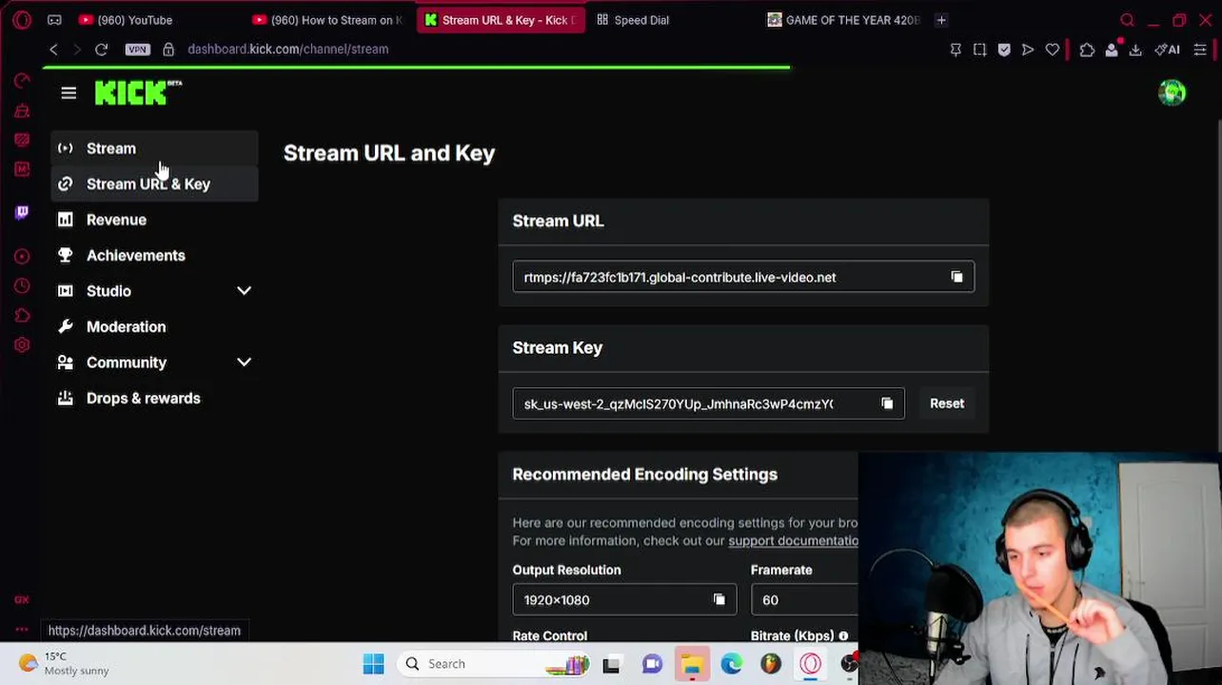Open Twitch in the Opera sidebar
The width and height of the screenshot is (1222, 685).
coord(22,211)
